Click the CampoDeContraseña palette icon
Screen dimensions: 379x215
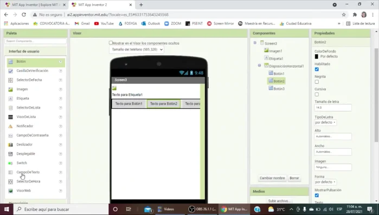tap(11, 135)
